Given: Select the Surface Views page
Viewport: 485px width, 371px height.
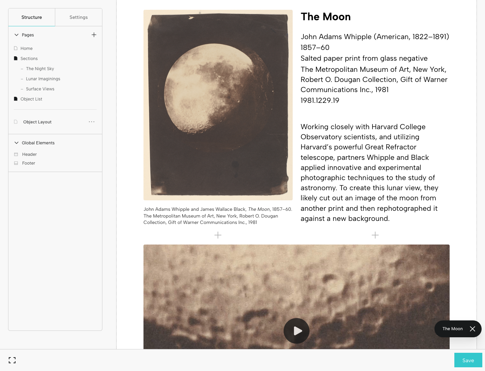Looking at the screenshot, I should [40, 89].
